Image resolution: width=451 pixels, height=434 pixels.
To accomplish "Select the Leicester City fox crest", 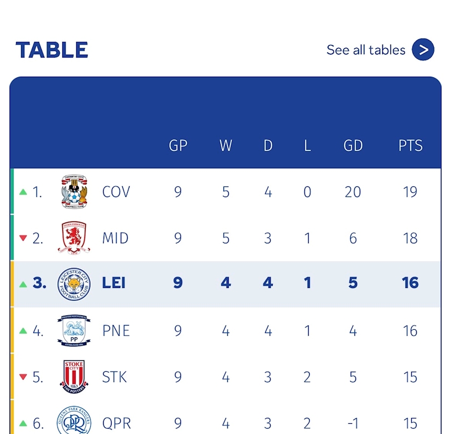I will point(74,284).
